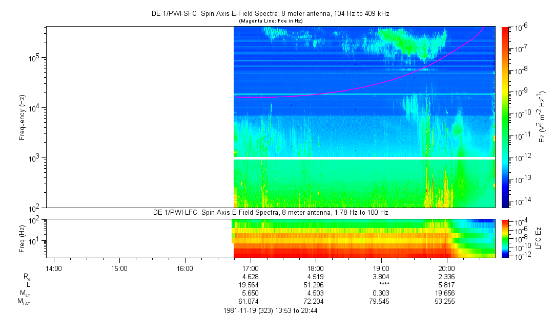Click the white data gap band near 1 kHz
Screen dimensions: 555x317
pos(364,158)
